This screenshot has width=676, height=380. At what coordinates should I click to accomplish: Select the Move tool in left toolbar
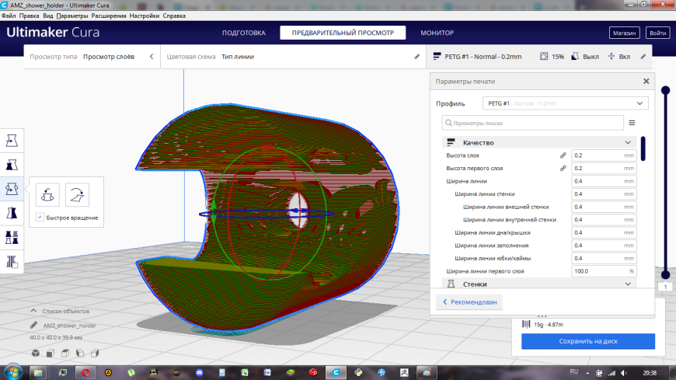point(12,141)
